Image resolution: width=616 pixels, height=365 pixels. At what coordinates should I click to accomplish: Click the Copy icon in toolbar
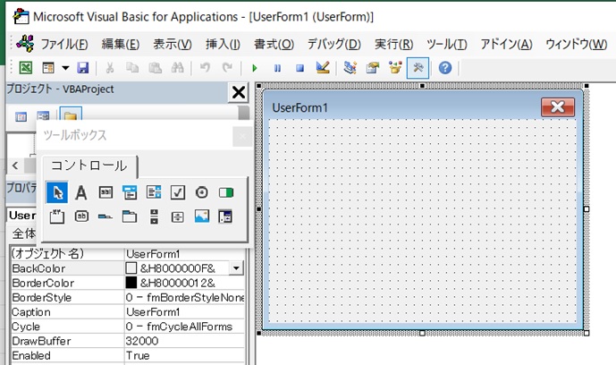132,68
